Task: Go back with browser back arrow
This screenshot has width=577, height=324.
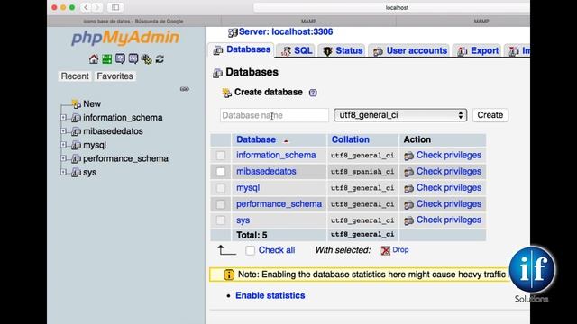Action: coord(86,7)
